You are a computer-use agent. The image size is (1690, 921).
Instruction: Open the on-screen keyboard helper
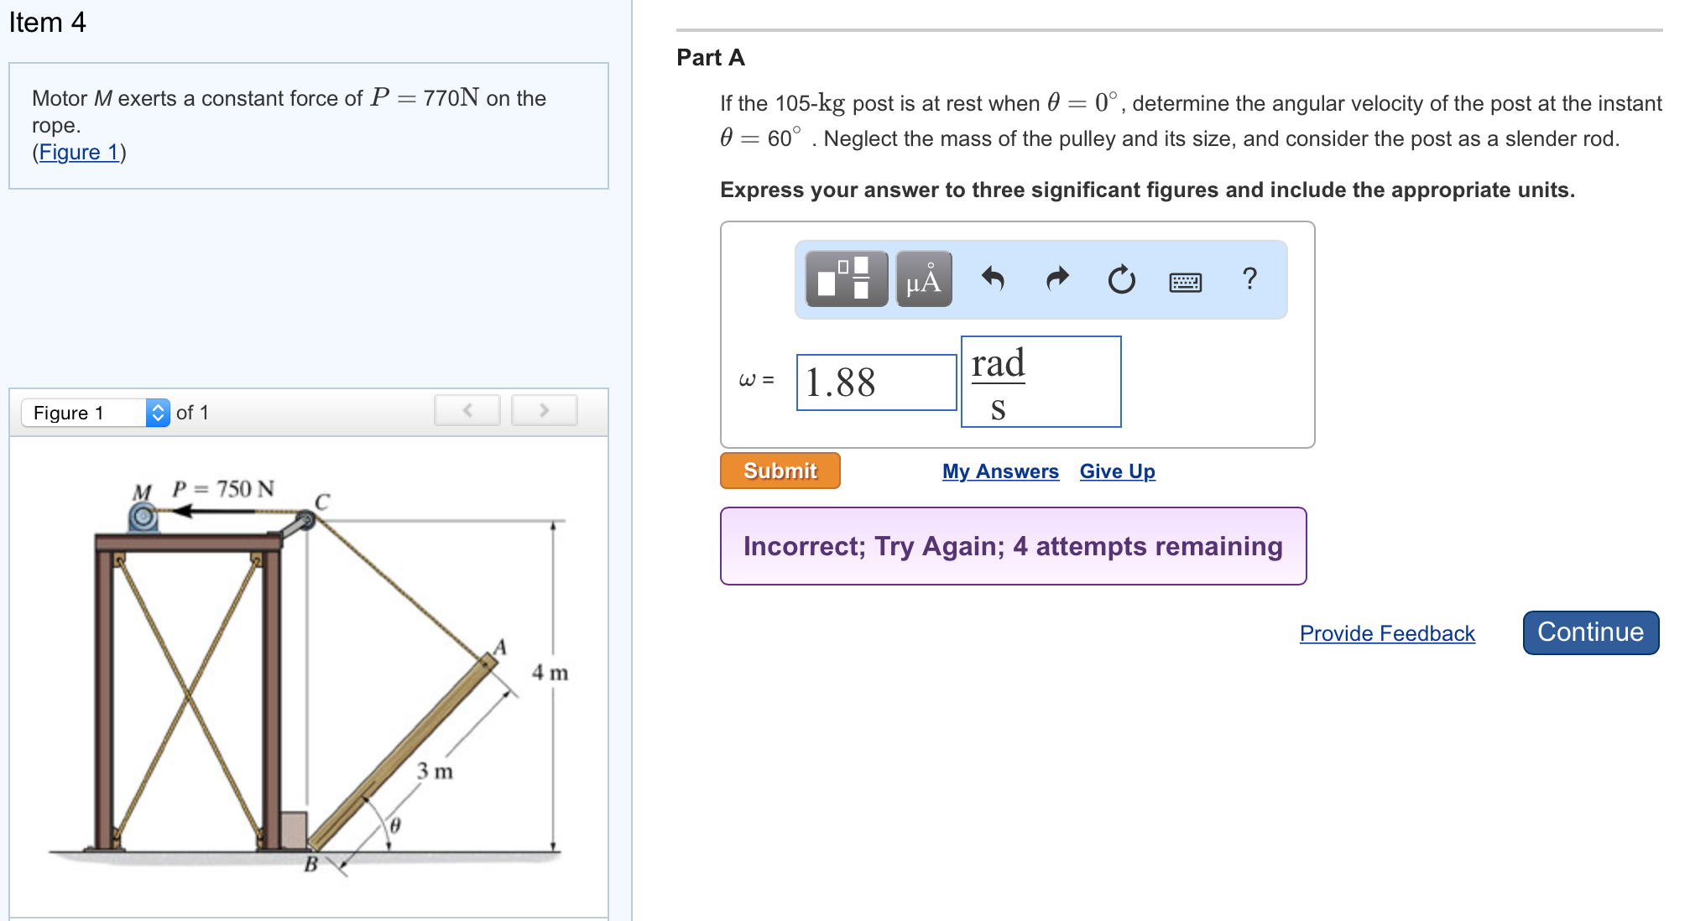(1184, 279)
